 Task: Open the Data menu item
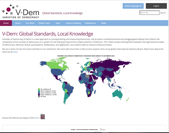(58, 23)
